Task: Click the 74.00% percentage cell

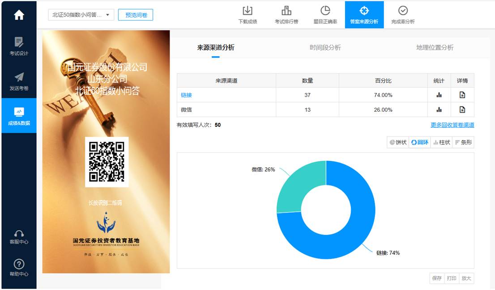Action: pos(383,95)
